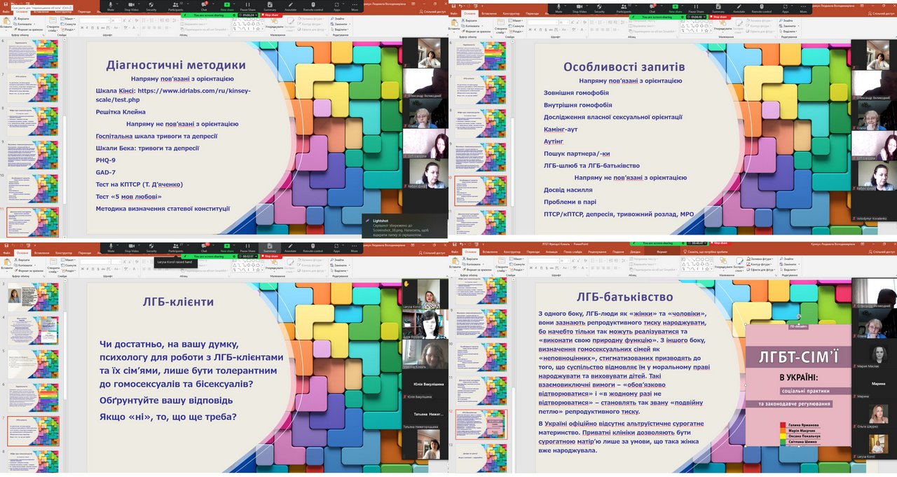Toggle Pause Share above the Особливості запитів slide

pos(696,8)
